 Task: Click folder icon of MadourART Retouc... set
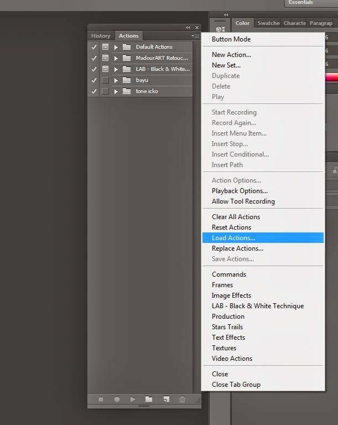click(x=127, y=58)
